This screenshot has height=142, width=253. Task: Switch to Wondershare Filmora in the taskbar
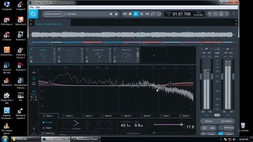85,139
